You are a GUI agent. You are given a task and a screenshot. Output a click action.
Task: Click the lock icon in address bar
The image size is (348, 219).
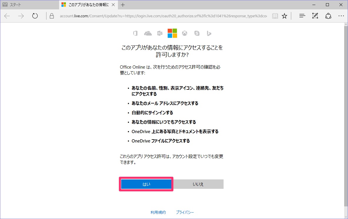tap(52, 16)
